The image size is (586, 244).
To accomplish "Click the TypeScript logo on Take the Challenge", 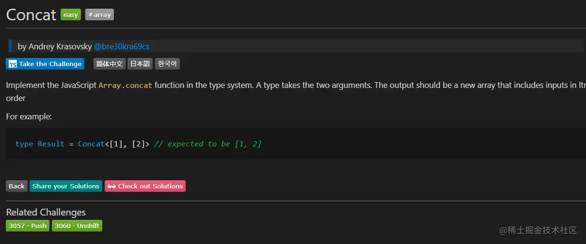I will point(13,64).
